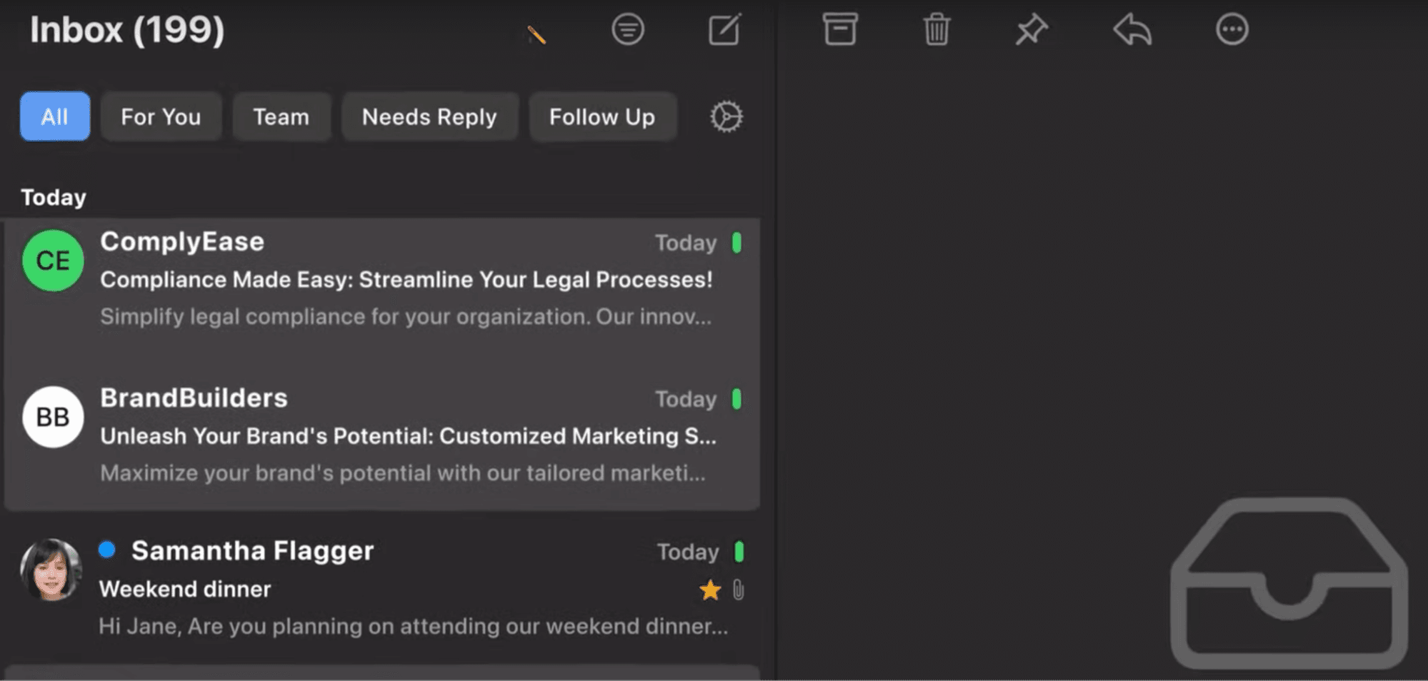Click the paperclip attachment icon
Screen dimensions: 1428x681
(739, 590)
